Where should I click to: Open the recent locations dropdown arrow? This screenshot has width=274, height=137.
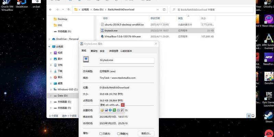63,10
